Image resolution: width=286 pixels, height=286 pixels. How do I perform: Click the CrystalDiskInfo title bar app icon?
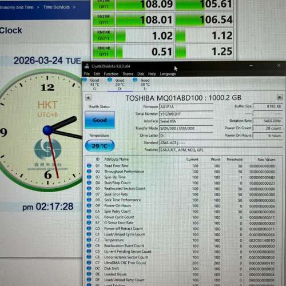[x=87, y=66]
